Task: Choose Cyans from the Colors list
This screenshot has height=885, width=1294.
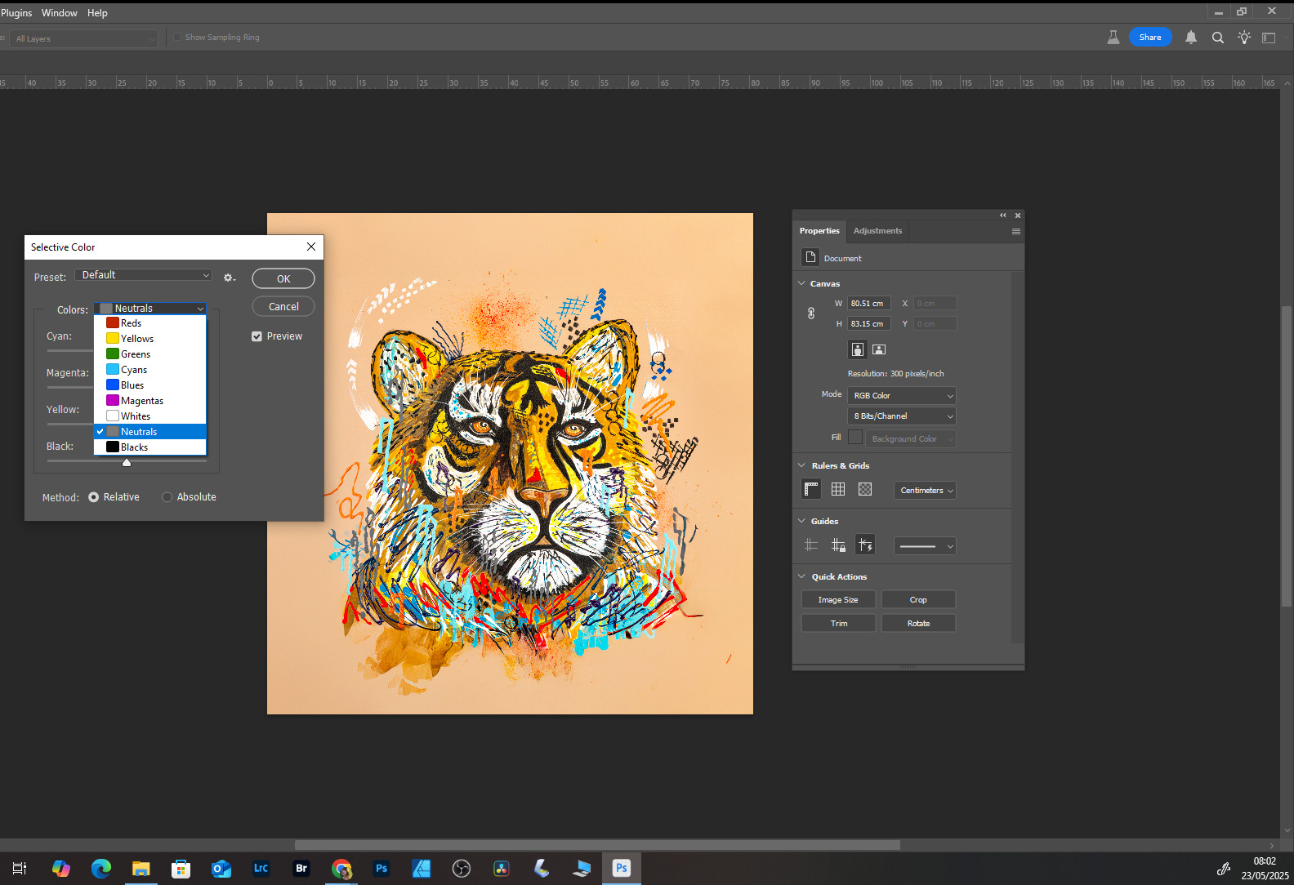Action: tap(150, 370)
